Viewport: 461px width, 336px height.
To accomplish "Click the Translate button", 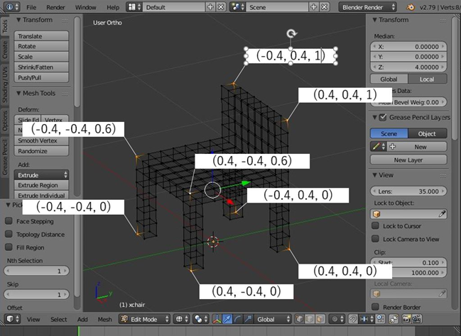I will click(x=41, y=36).
